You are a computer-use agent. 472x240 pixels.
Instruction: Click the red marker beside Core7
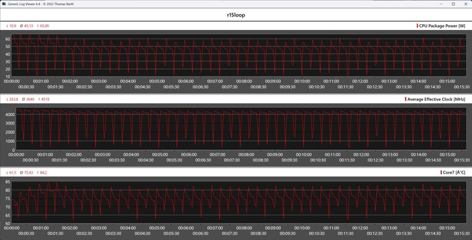(441, 173)
